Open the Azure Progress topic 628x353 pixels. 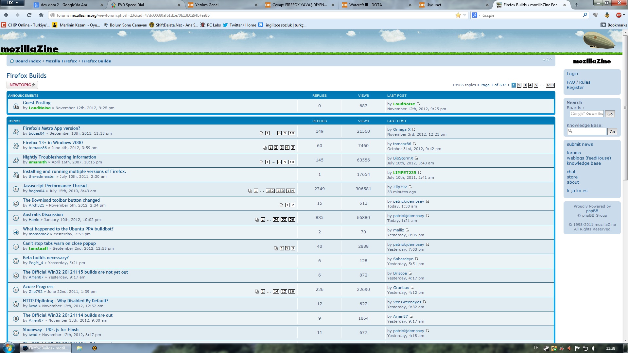tap(38, 287)
